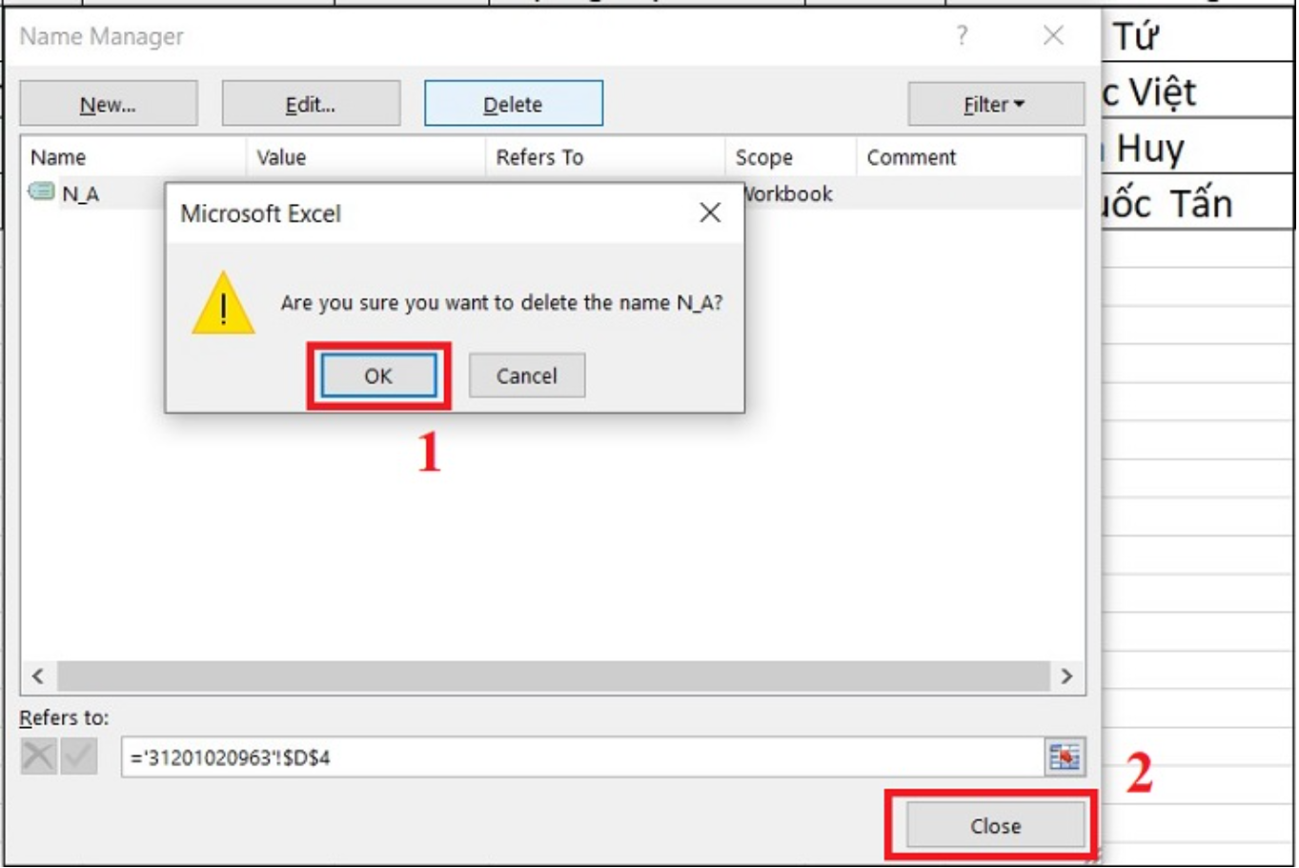
Task: Select the spreadsheet cell containing Tấn
Action: click(x=1198, y=202)
